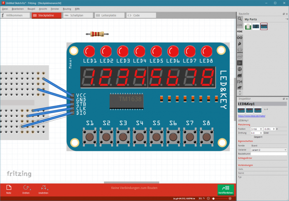Image resolution: width=289 pixels, height=201 pixels.
Task: Click the Veröffentlichen share button
Action: (x=225, y=189)
